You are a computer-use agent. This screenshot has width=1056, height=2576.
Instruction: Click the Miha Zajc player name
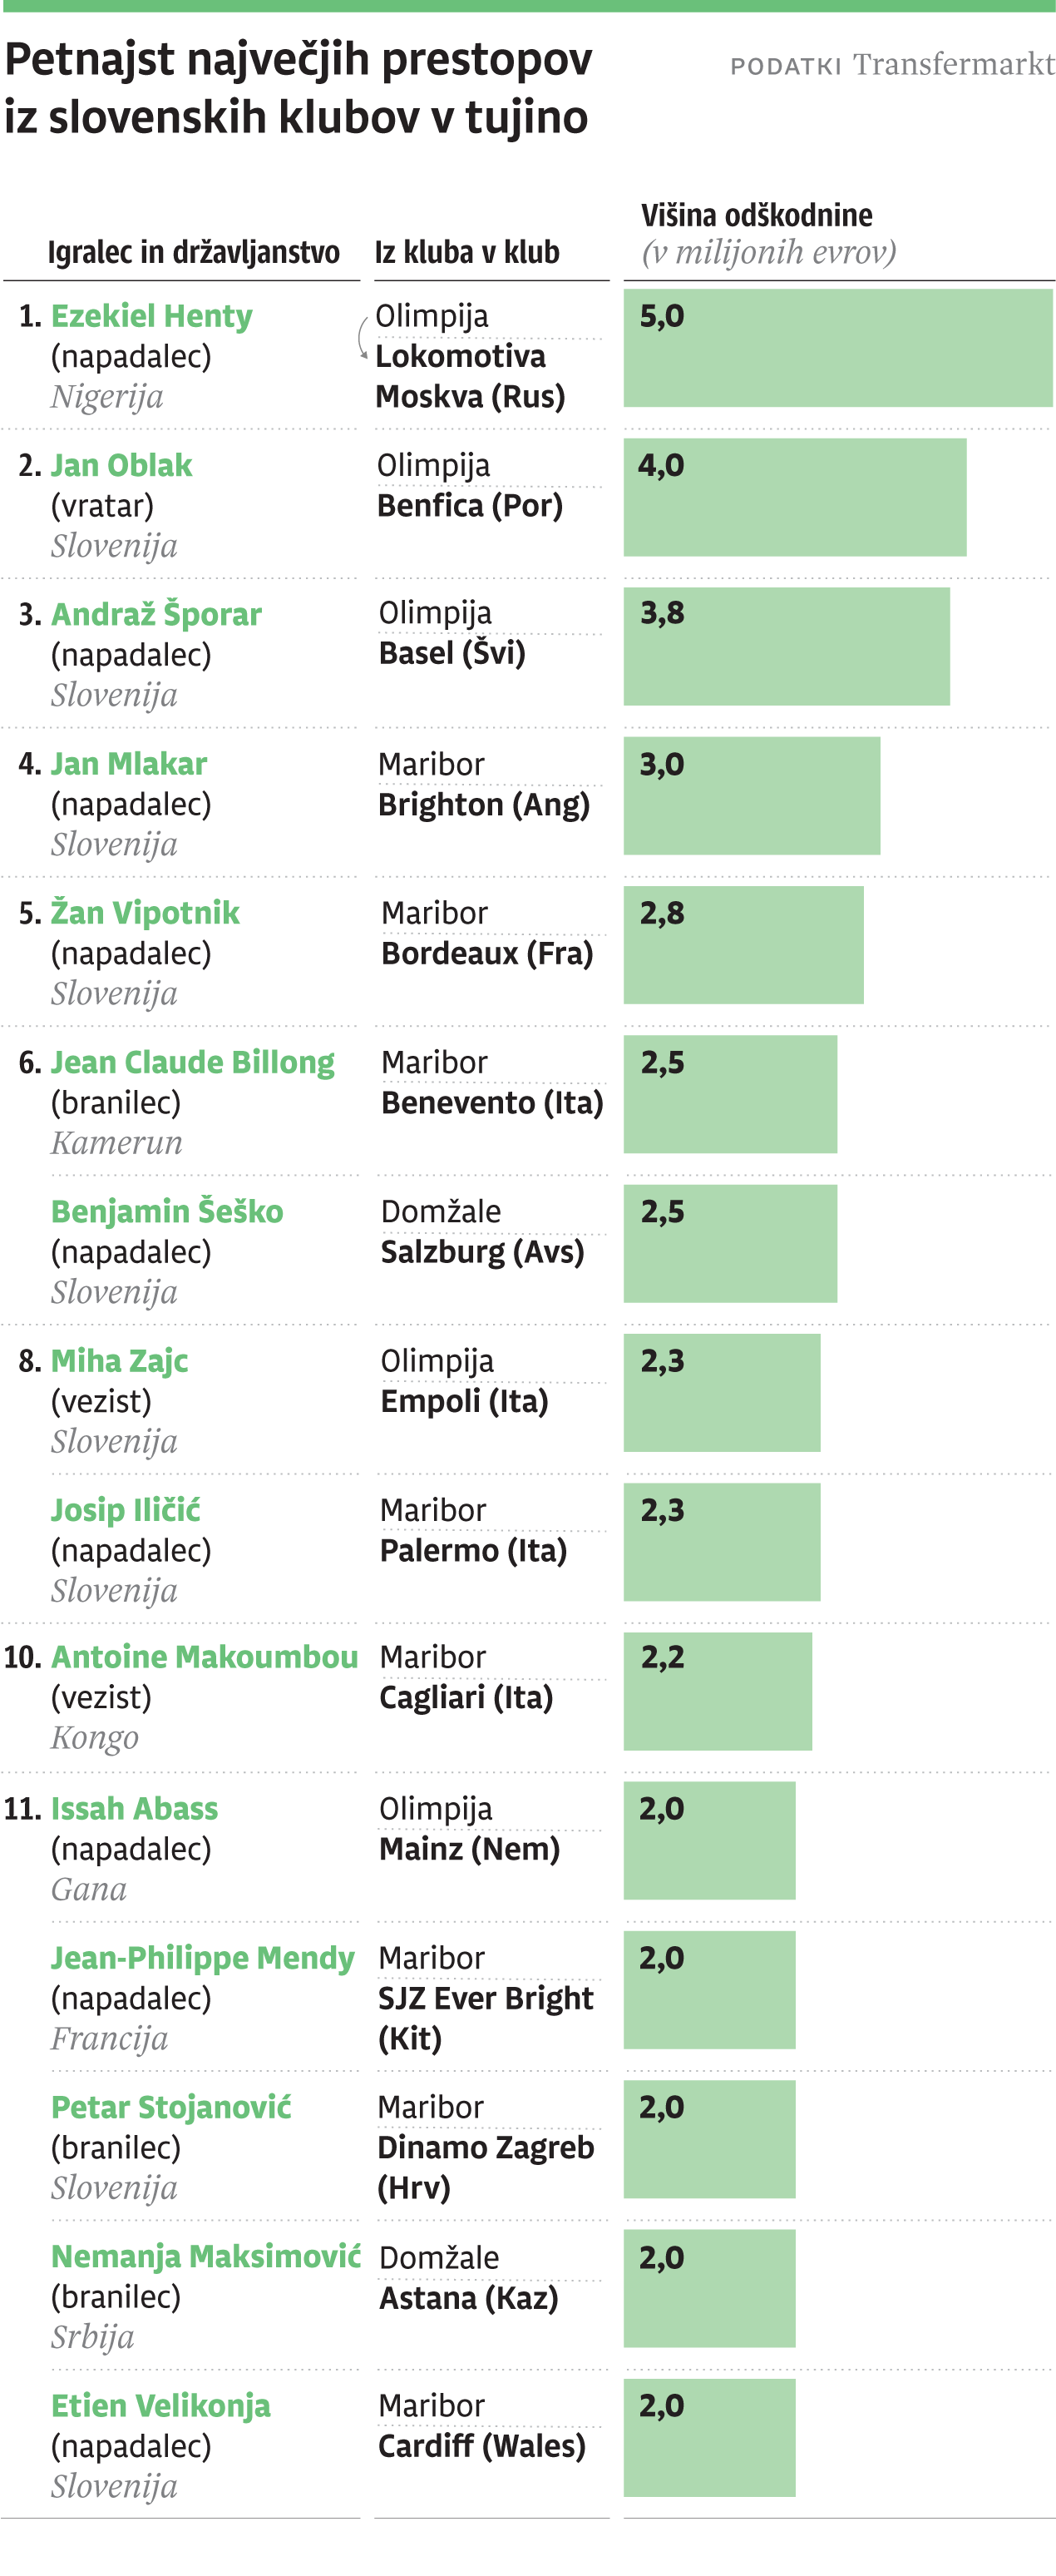click(119, 1361)
